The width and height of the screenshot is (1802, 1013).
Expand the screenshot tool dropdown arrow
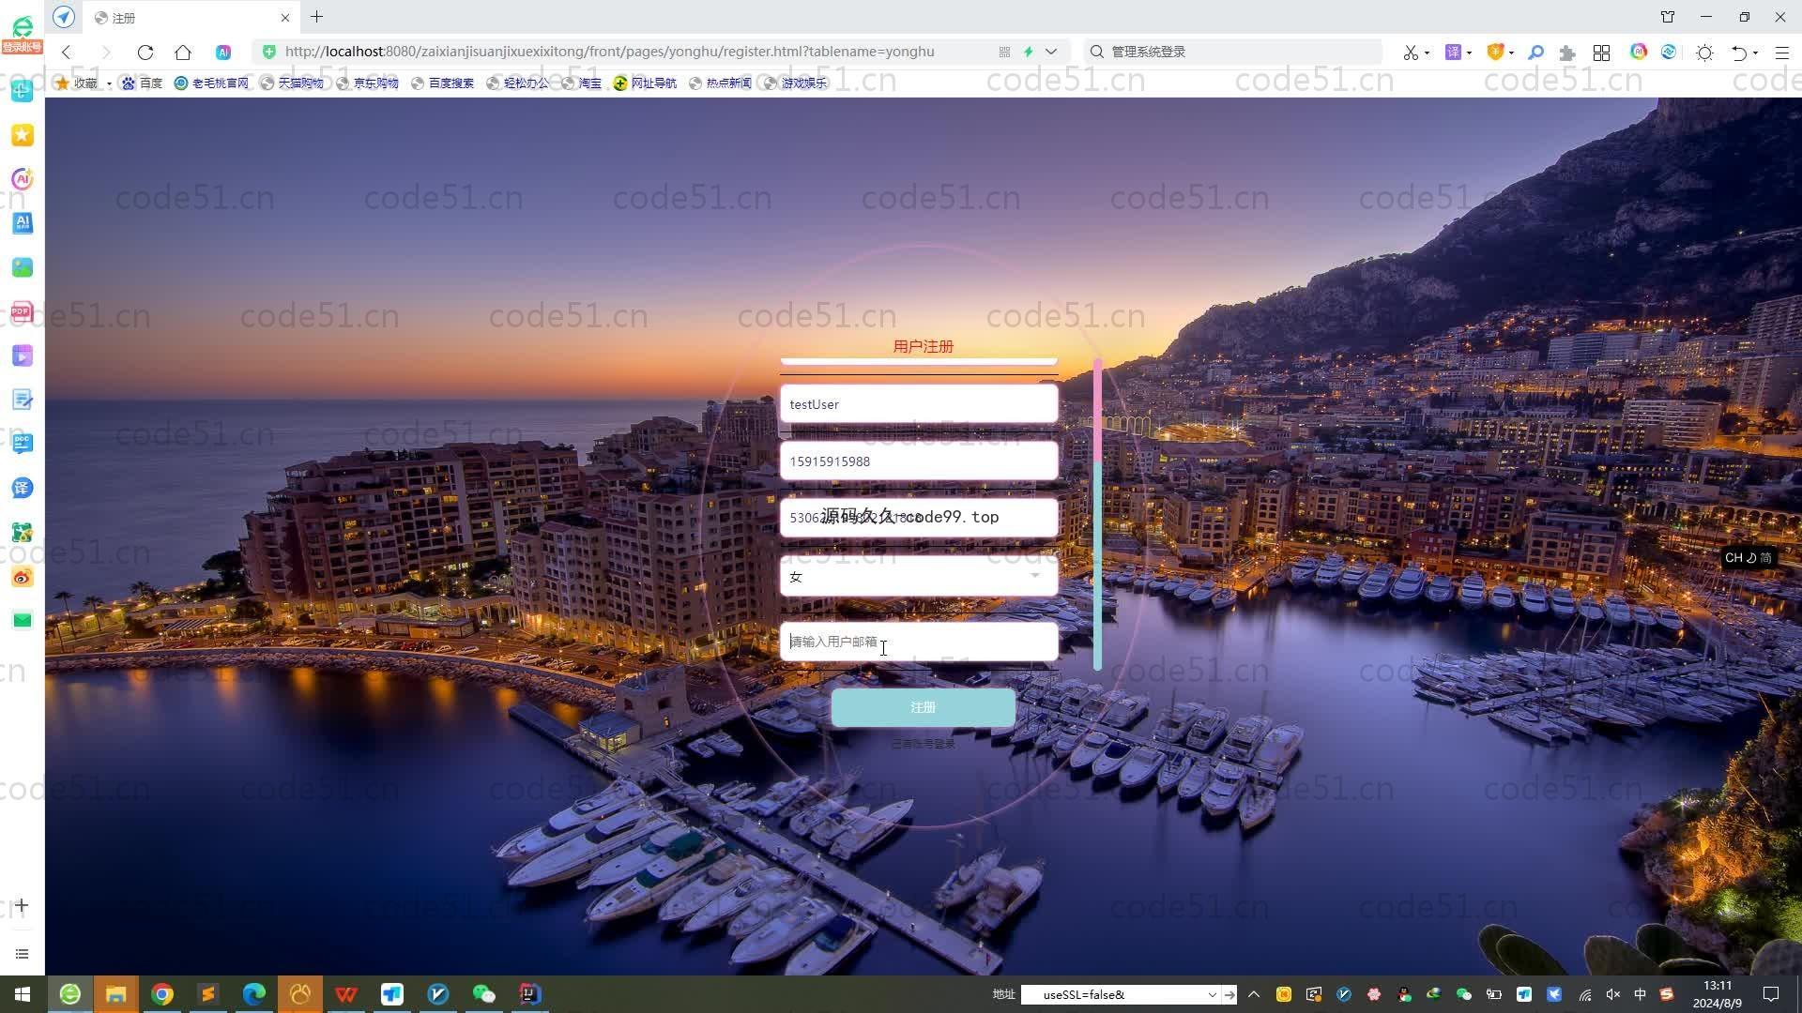[x=1427, y=53]
